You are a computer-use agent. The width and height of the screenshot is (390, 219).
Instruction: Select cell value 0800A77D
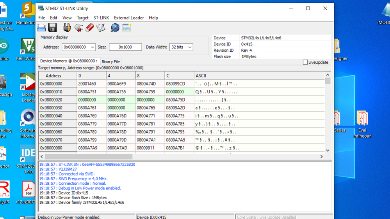(121, 124)
